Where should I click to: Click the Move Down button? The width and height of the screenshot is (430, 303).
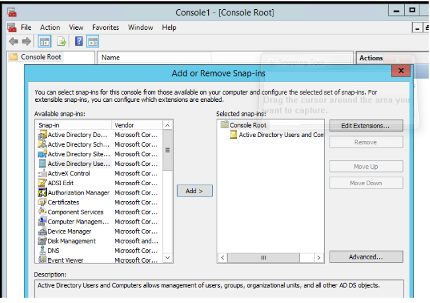366,183
